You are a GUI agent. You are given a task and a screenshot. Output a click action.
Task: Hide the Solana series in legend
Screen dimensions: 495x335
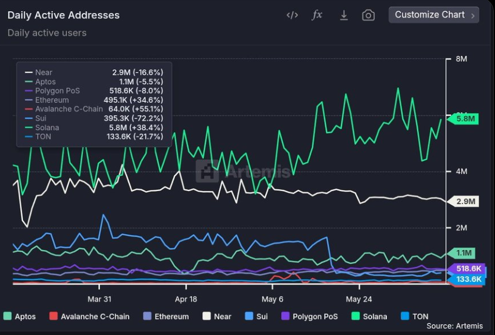click(369, 316)
